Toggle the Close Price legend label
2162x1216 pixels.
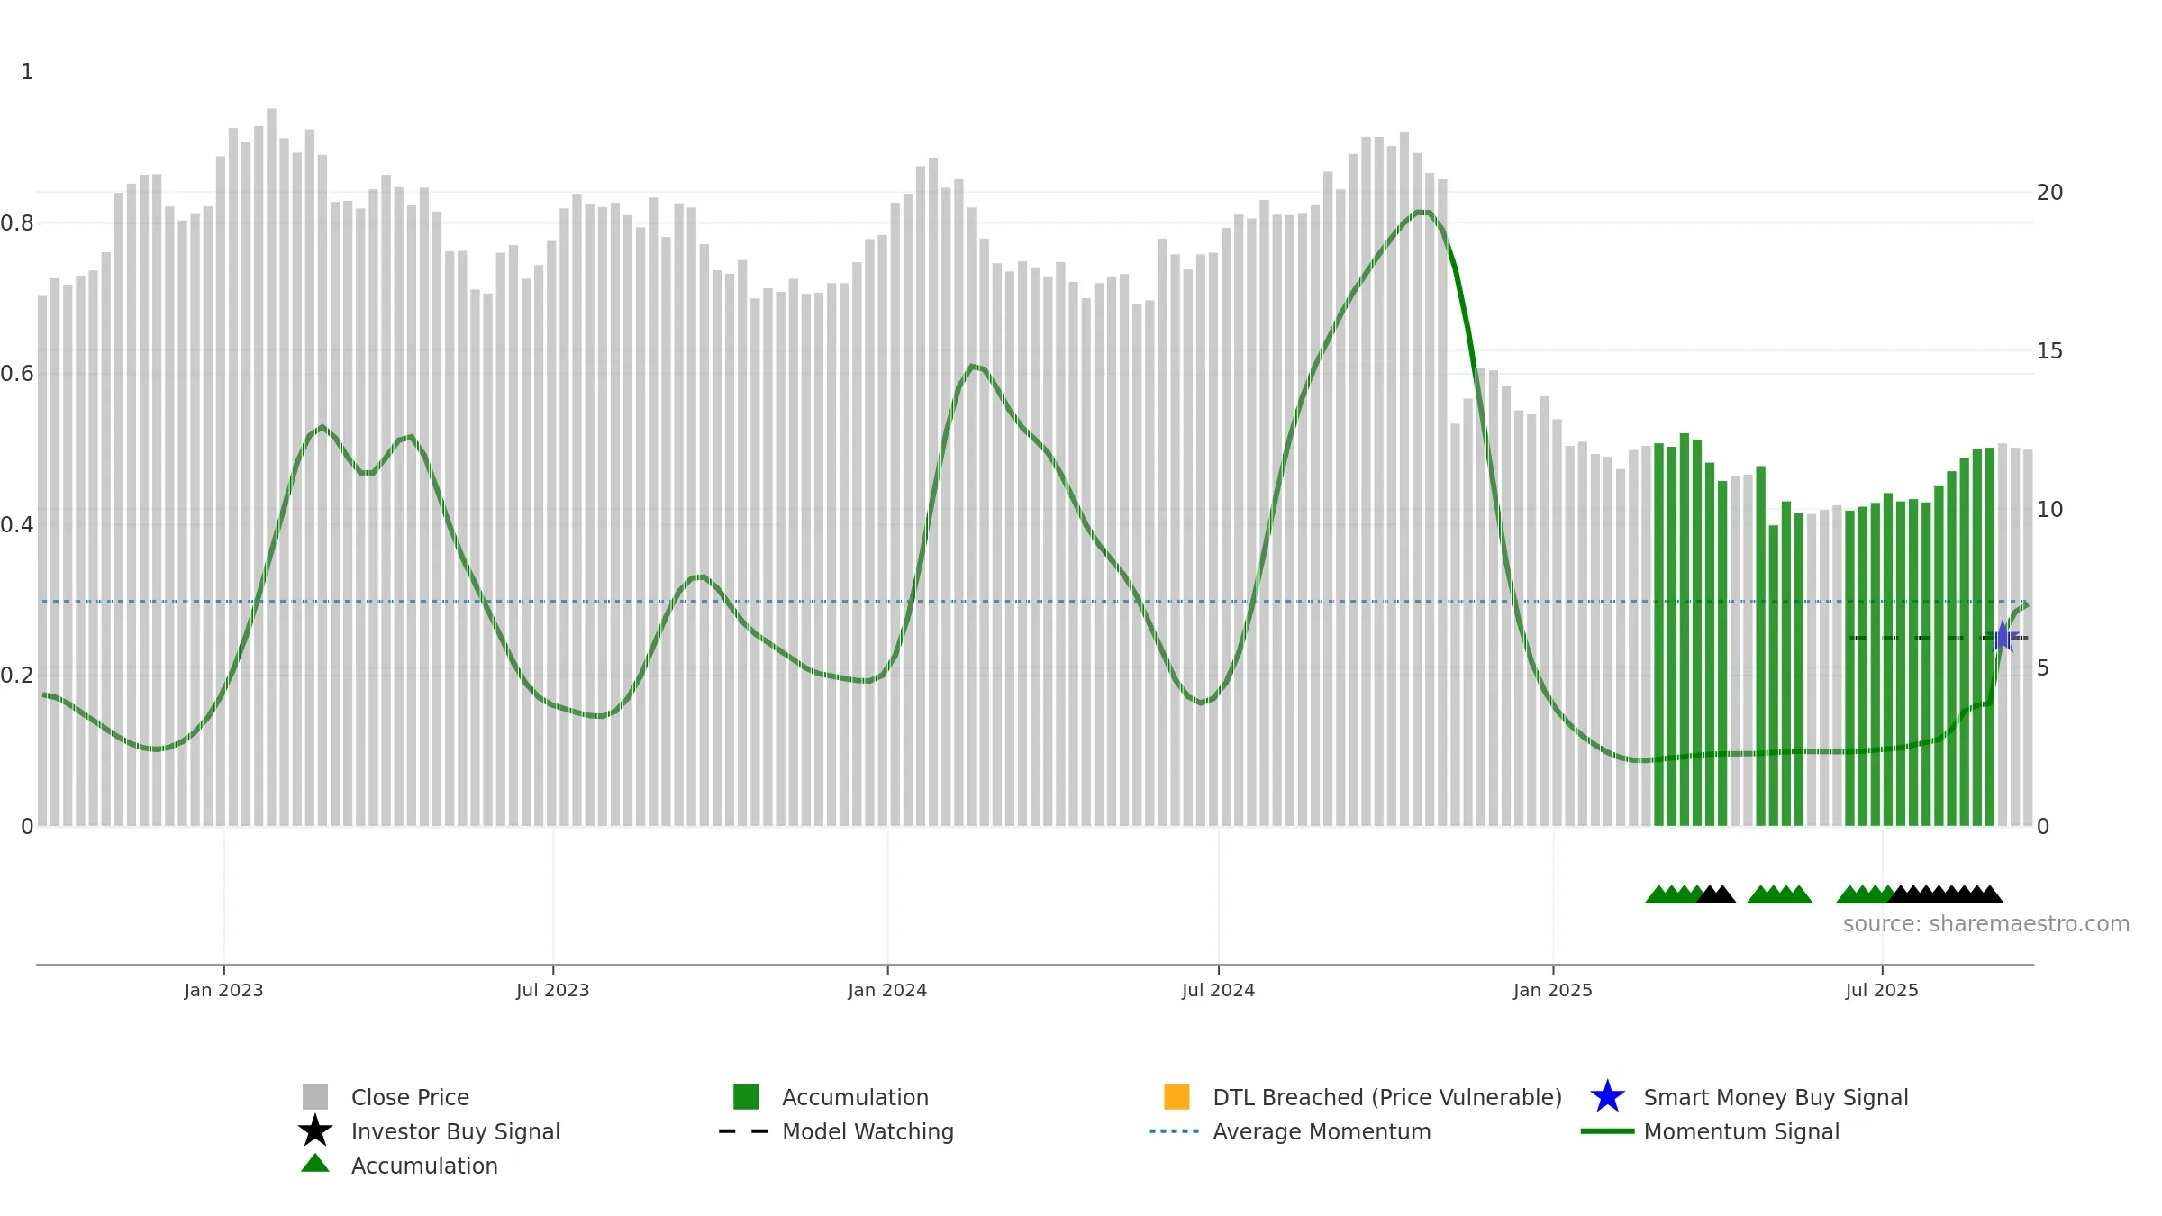point(410,1097)
